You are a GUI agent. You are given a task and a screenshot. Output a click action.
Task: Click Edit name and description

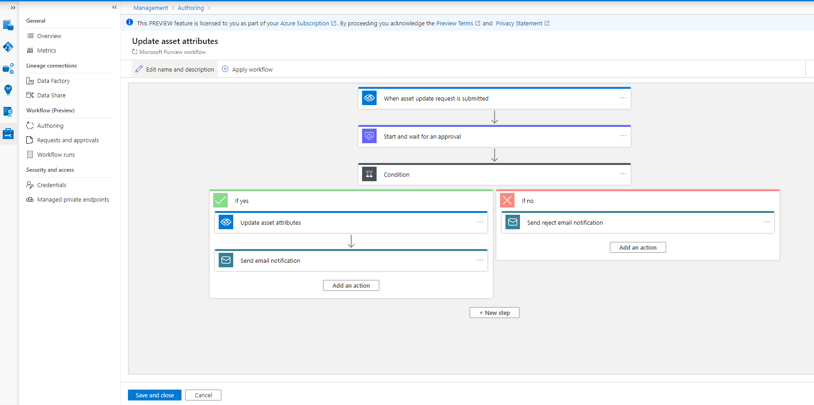[175, 69]
